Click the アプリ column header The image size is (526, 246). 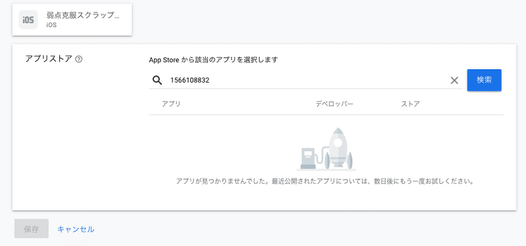(171, 104)
